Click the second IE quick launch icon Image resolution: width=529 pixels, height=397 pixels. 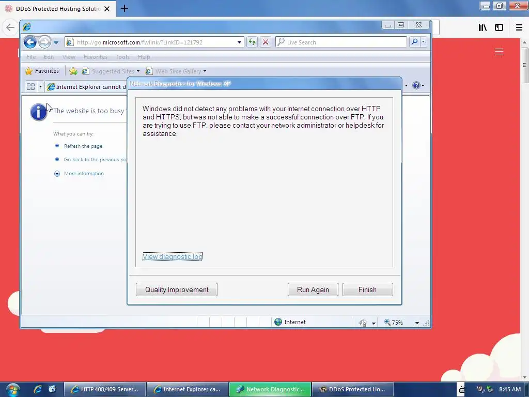coord(52,389)
